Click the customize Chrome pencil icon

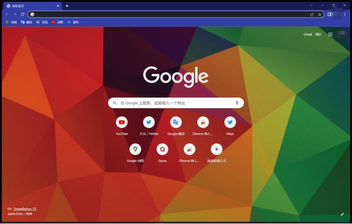342,214
